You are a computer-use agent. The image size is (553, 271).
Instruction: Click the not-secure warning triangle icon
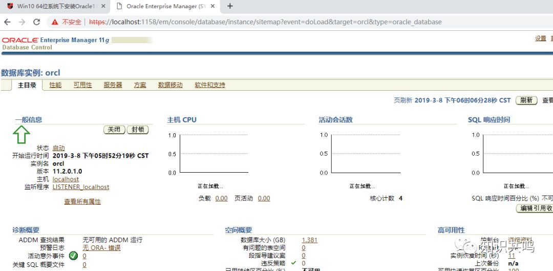[55, 22]
